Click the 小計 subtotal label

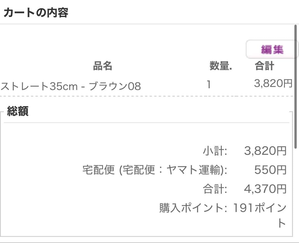(213, 151)
